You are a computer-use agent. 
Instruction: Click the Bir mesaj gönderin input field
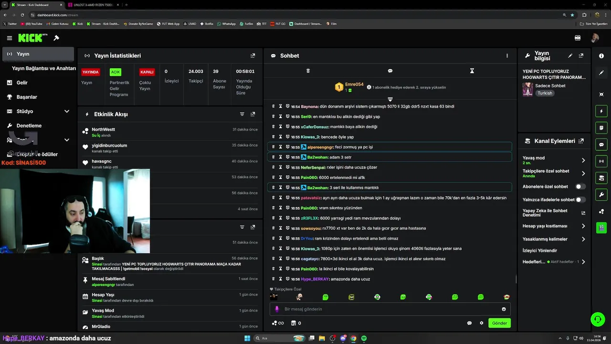tap(390, 309)
